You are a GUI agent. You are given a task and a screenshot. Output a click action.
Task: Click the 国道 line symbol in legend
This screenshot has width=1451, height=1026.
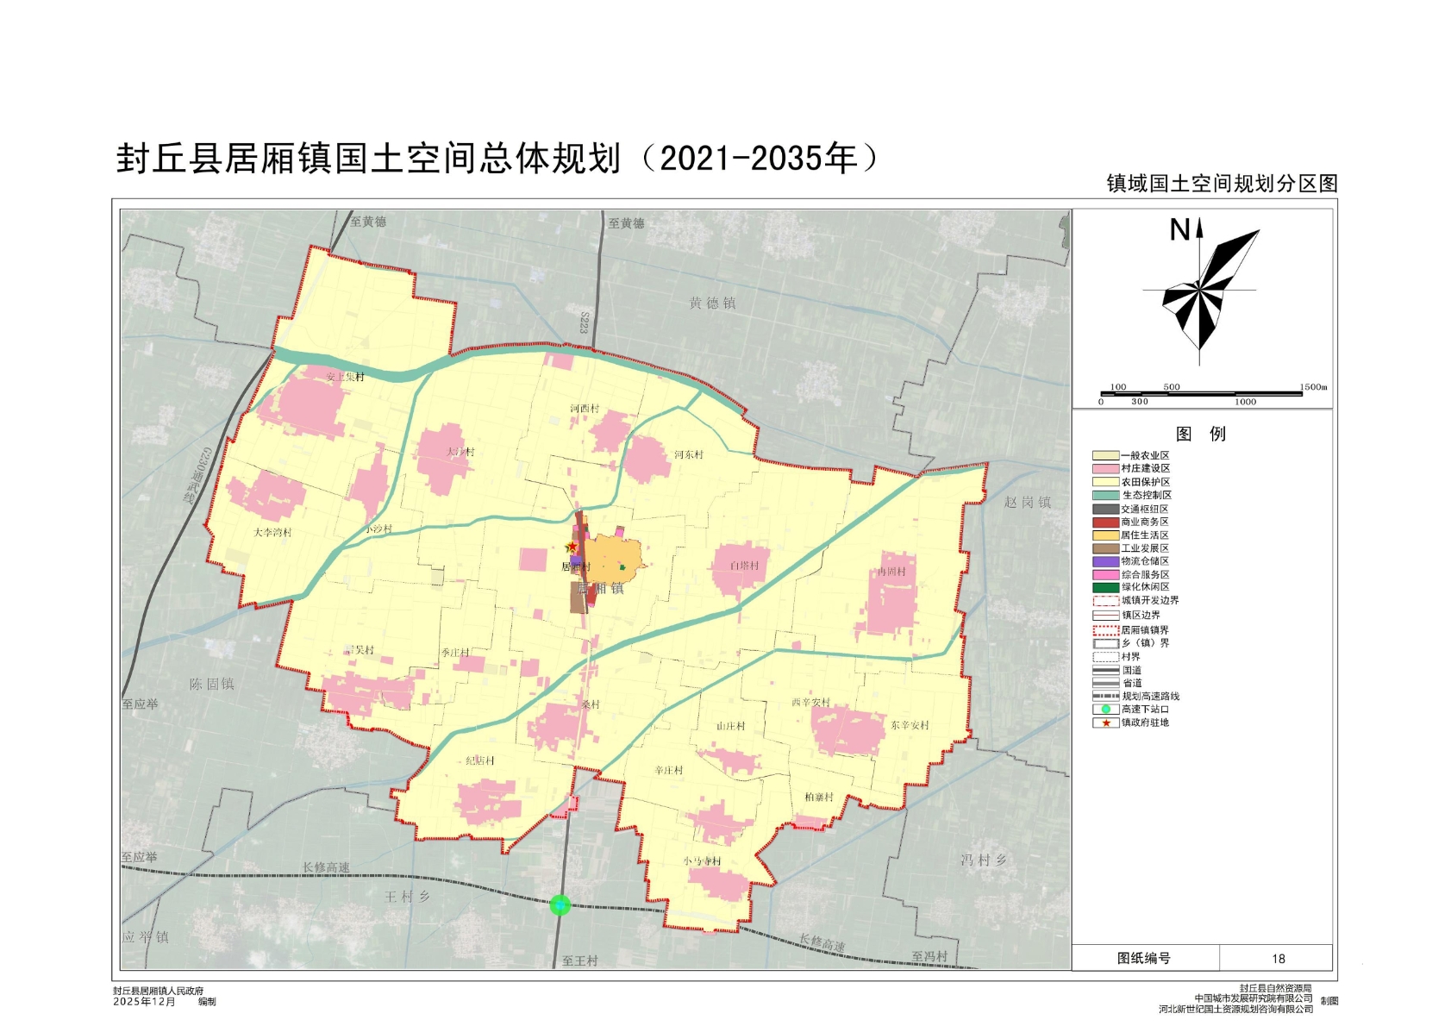point(1105,670)
